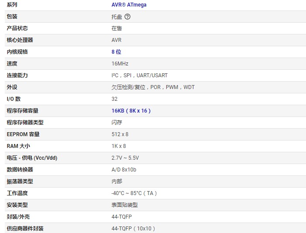
Task: Select the 1K x 8 RAM size value
Action: click(119, 146)
